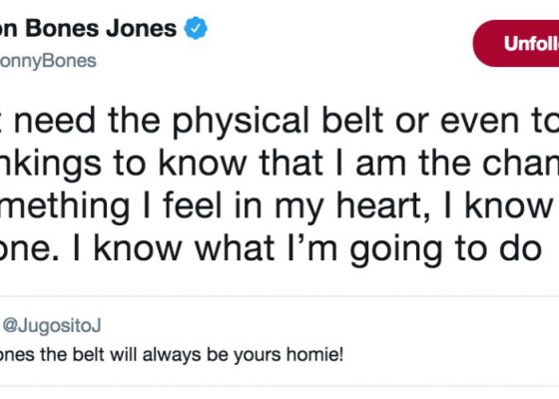Open the @JugositoJ handle in quoted tweet

(x=52, y=325)
